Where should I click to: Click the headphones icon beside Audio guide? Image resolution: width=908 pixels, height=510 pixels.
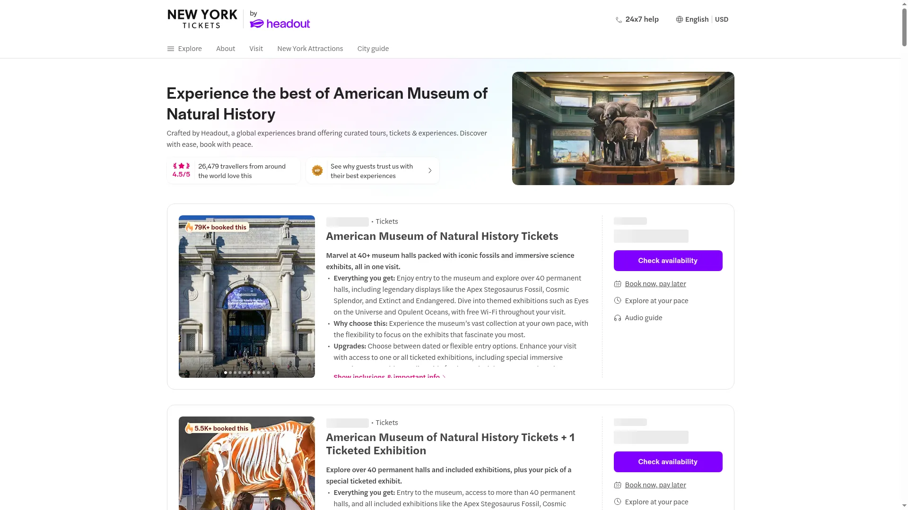(618, 318)
